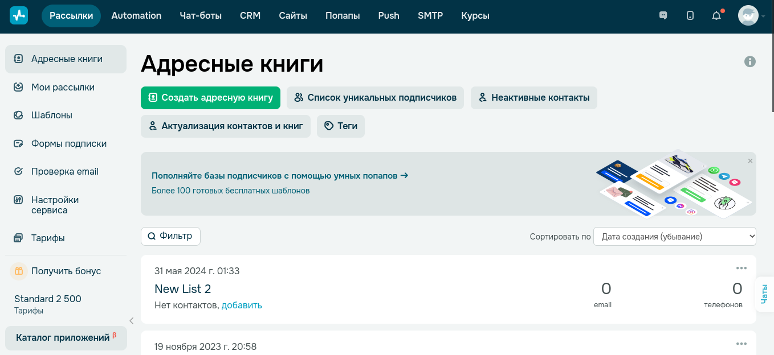Go to the Чат-боты tab
The height and width of the screenshot is (355, 774).
tap(201, 16)
